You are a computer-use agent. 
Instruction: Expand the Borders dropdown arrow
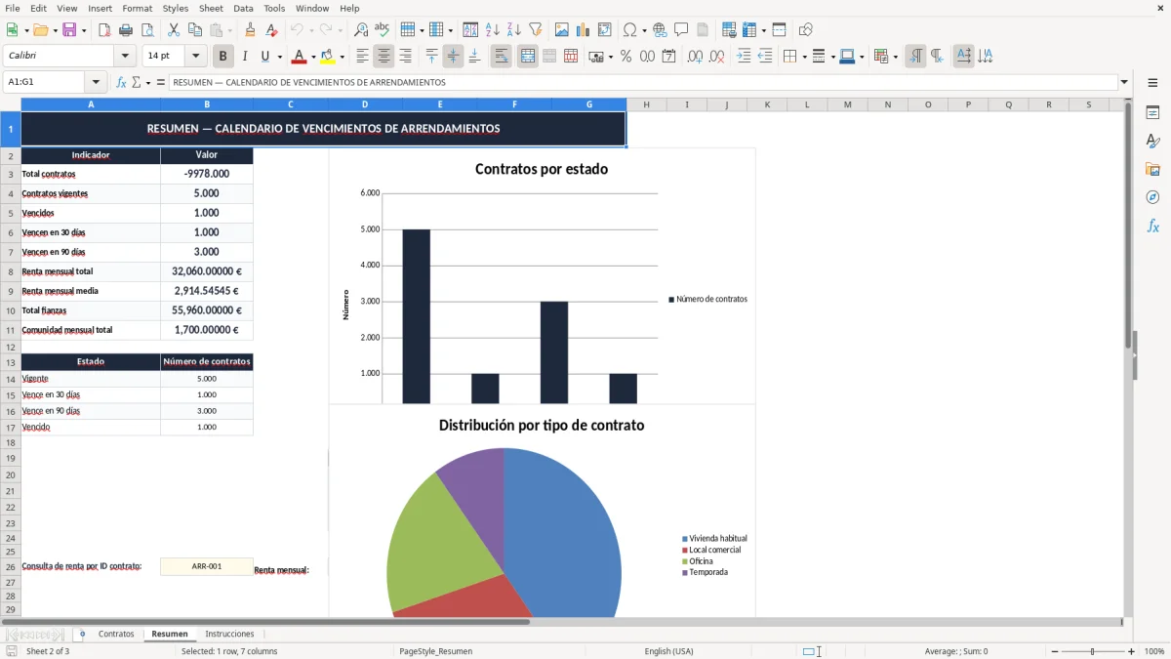click(x=803, y=57)
